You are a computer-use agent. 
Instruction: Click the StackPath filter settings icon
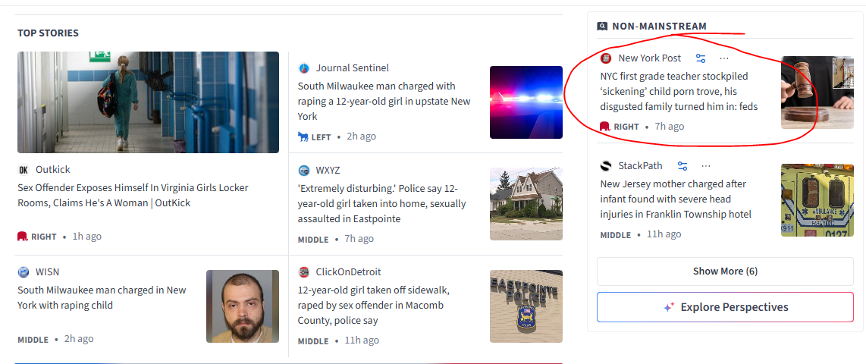click(x=682, y=166)
